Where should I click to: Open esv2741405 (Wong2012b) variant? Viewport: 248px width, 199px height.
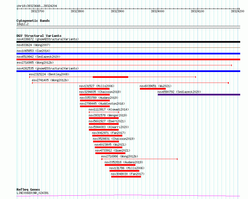[x=50, y=80]
